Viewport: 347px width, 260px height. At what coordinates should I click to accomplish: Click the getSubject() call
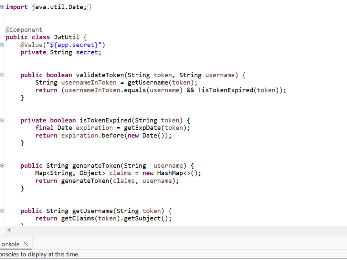tap(146, 218)
